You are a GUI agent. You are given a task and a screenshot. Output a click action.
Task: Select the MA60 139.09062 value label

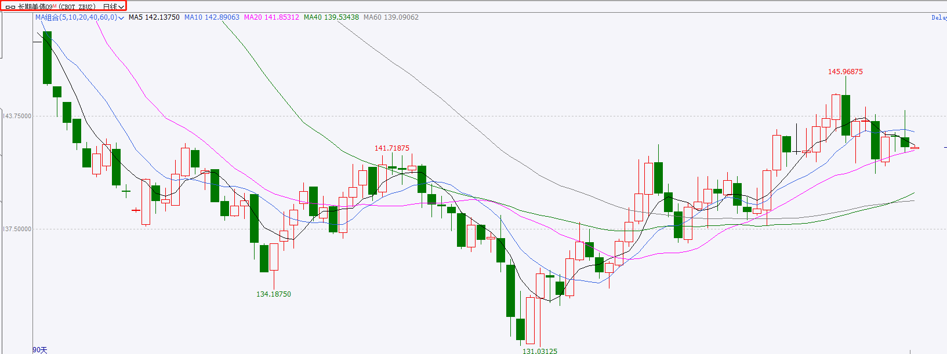[391, 17]
